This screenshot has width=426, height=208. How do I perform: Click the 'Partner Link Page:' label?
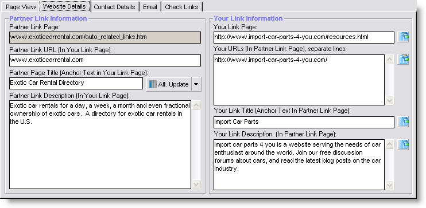pyautogui.click(x=34, y=27)
